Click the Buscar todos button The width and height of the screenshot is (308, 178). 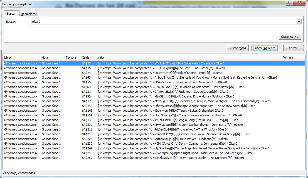238,48
